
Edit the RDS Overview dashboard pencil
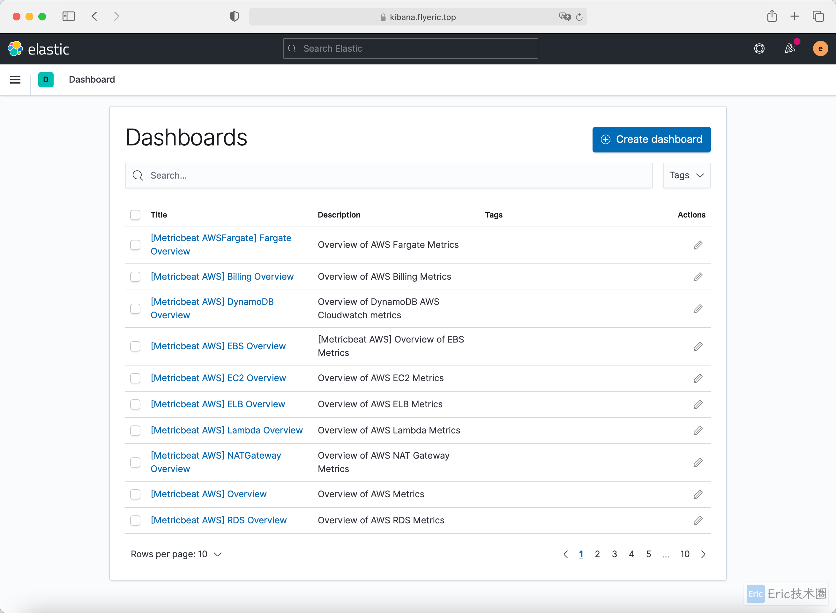point(698,520)
